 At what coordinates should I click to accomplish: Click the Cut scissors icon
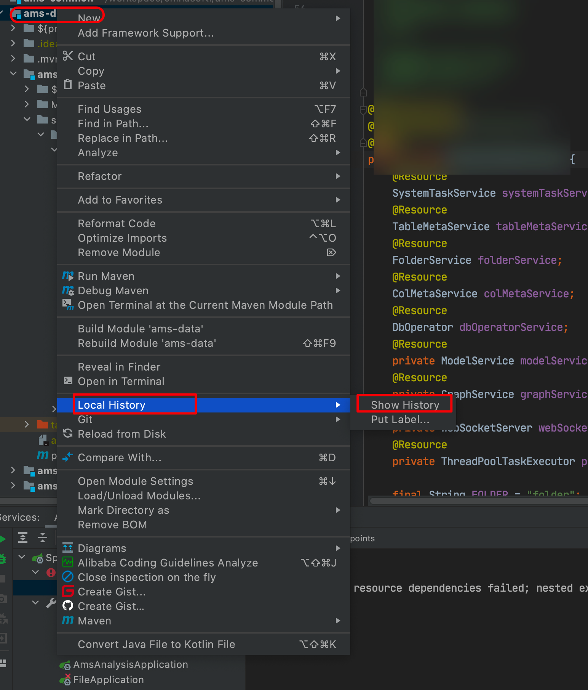pos(68,56)
